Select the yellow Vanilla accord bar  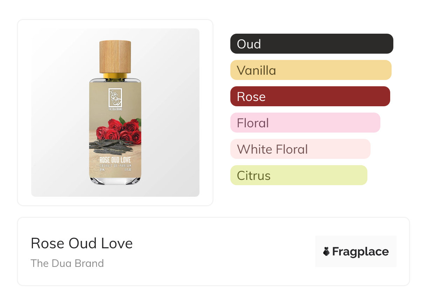pos(311,70)
